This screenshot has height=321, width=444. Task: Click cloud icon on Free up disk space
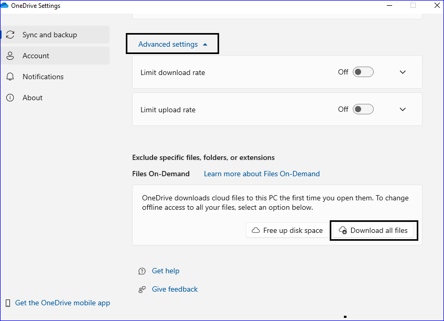(x=256, y=230)
